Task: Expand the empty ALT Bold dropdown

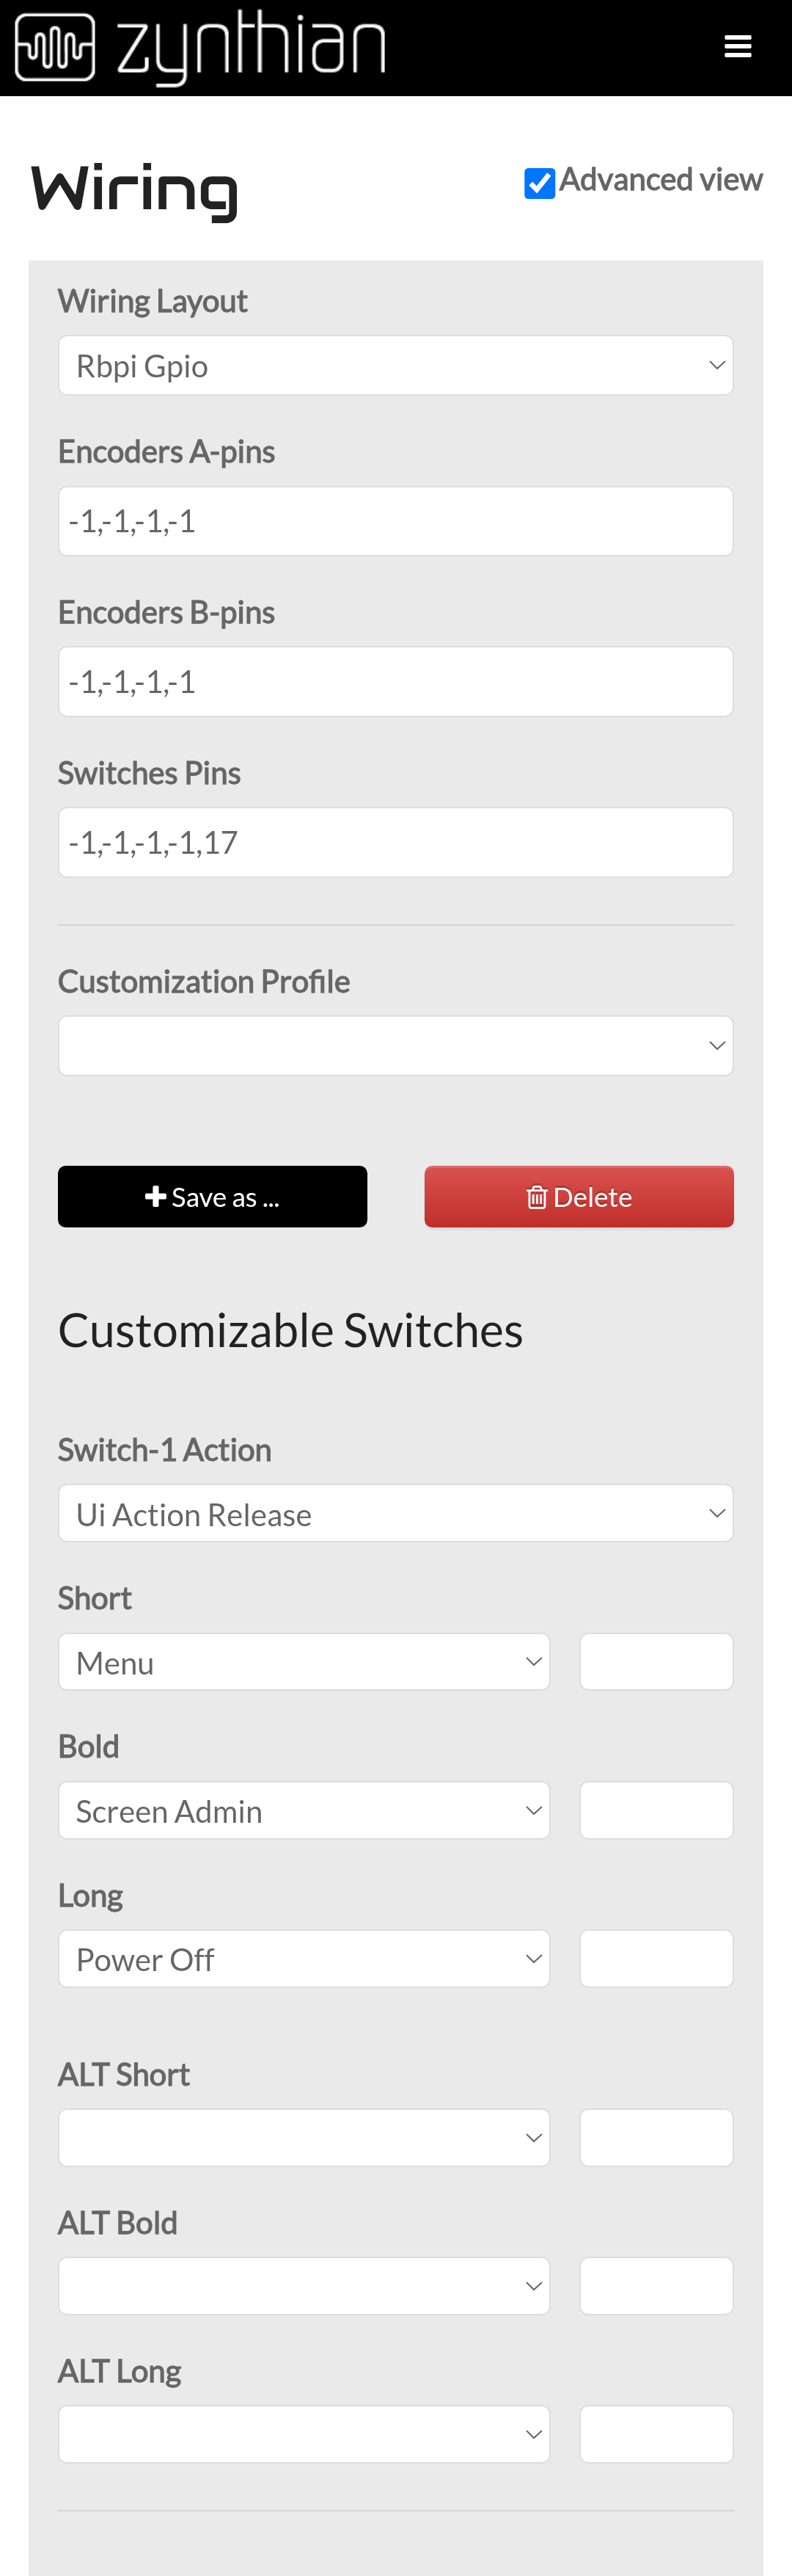Action: 304,2286
